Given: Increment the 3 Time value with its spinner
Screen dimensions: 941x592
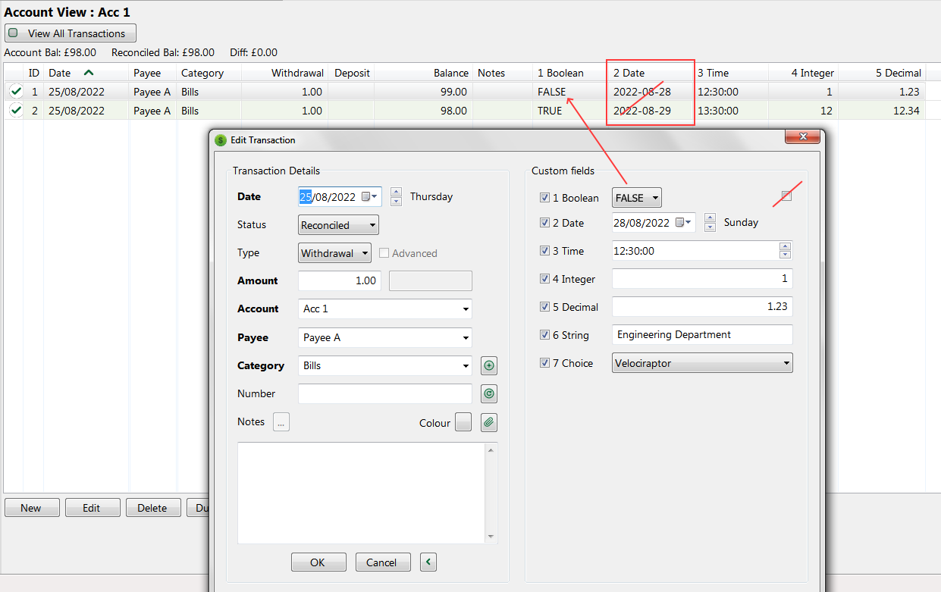Looking at the screenshot, I should coord(785,247).
